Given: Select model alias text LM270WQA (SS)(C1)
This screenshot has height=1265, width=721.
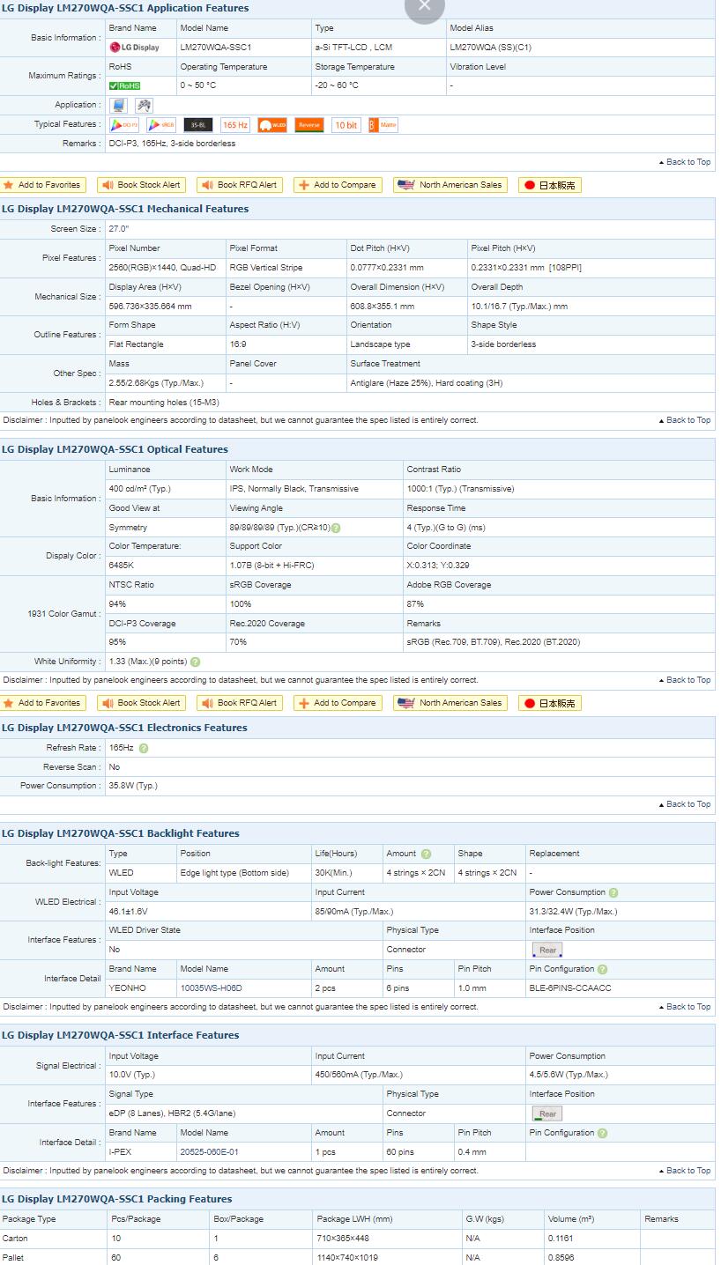Looking at the screenshot, I should [x=491, y=48].
